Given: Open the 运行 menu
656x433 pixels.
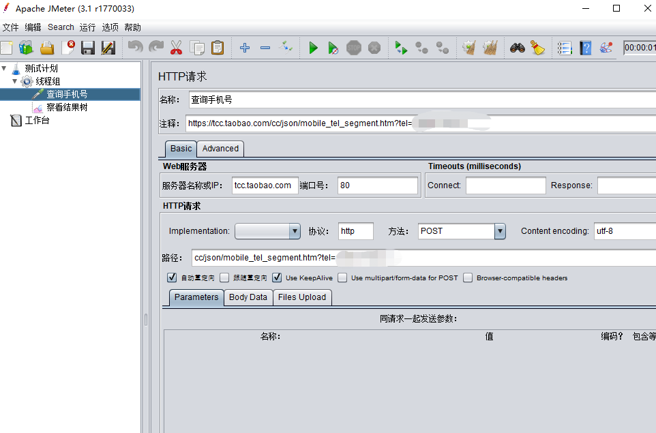Looking at the screenshot, I should pos(87,27).
